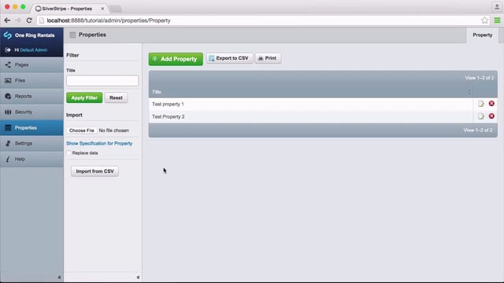Click the browser forward arrow
Image resolution: width=504 pixels, height=283 pixels.
click(x=17, y=20)
